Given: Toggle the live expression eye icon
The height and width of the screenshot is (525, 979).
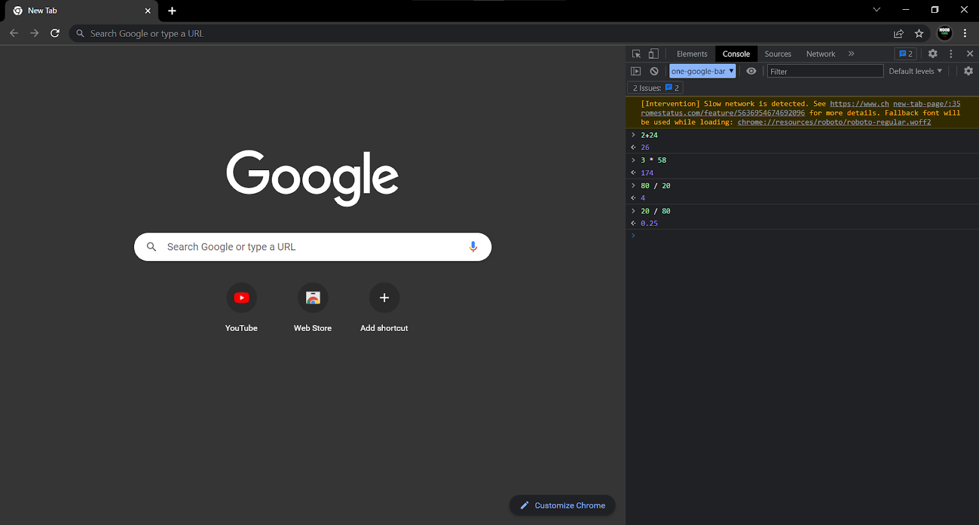Looking at the screenshot, I should pos(751,71).
